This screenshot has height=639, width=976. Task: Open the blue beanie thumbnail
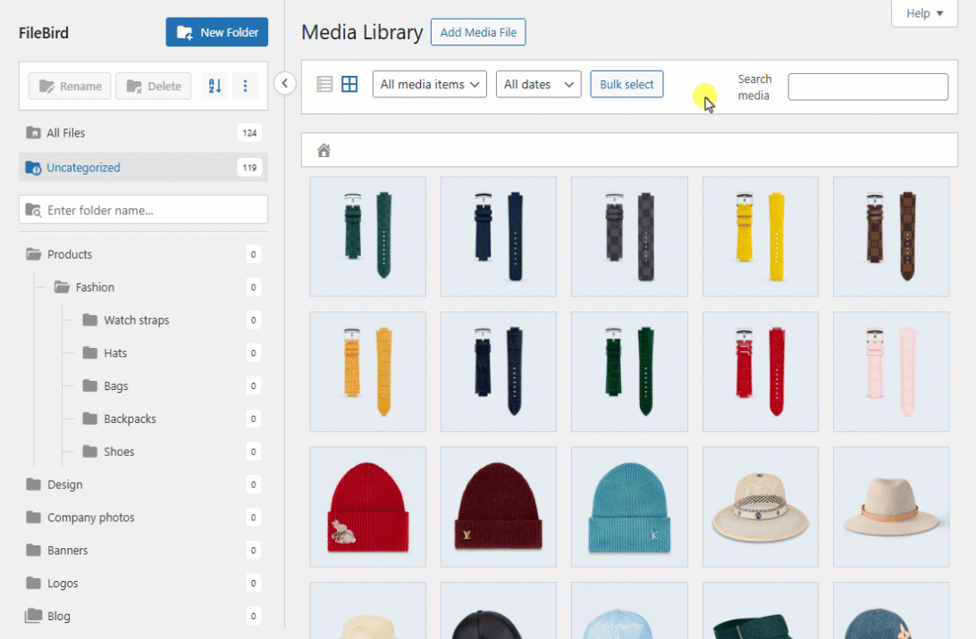tap(629, 507)
